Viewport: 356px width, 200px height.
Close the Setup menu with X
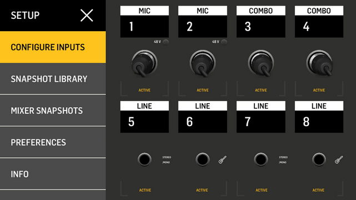pyautogui.click(x=87, y=16)
